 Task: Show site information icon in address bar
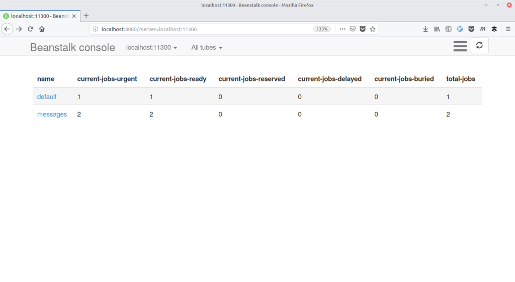click(95, 29)
